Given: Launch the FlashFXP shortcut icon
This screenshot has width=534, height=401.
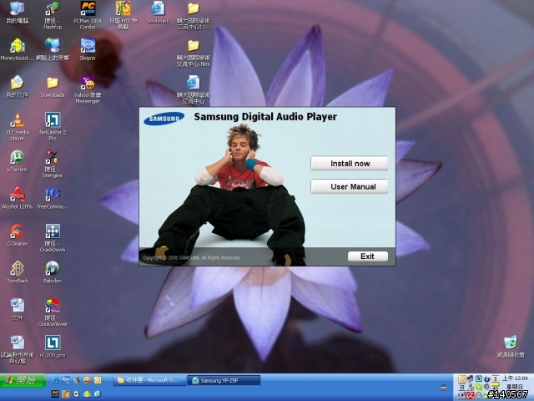Looking at the screenshot, I should coord(53,15).
